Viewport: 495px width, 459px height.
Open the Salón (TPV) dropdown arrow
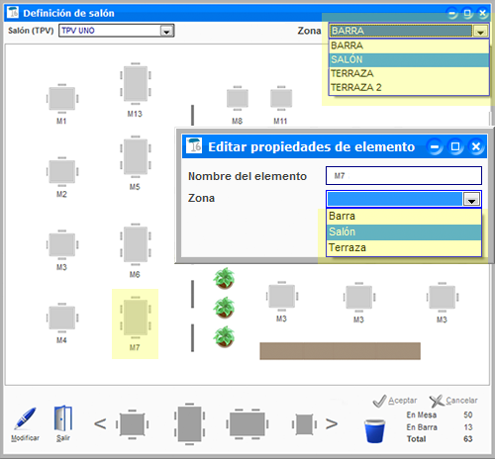click(167, 31)
